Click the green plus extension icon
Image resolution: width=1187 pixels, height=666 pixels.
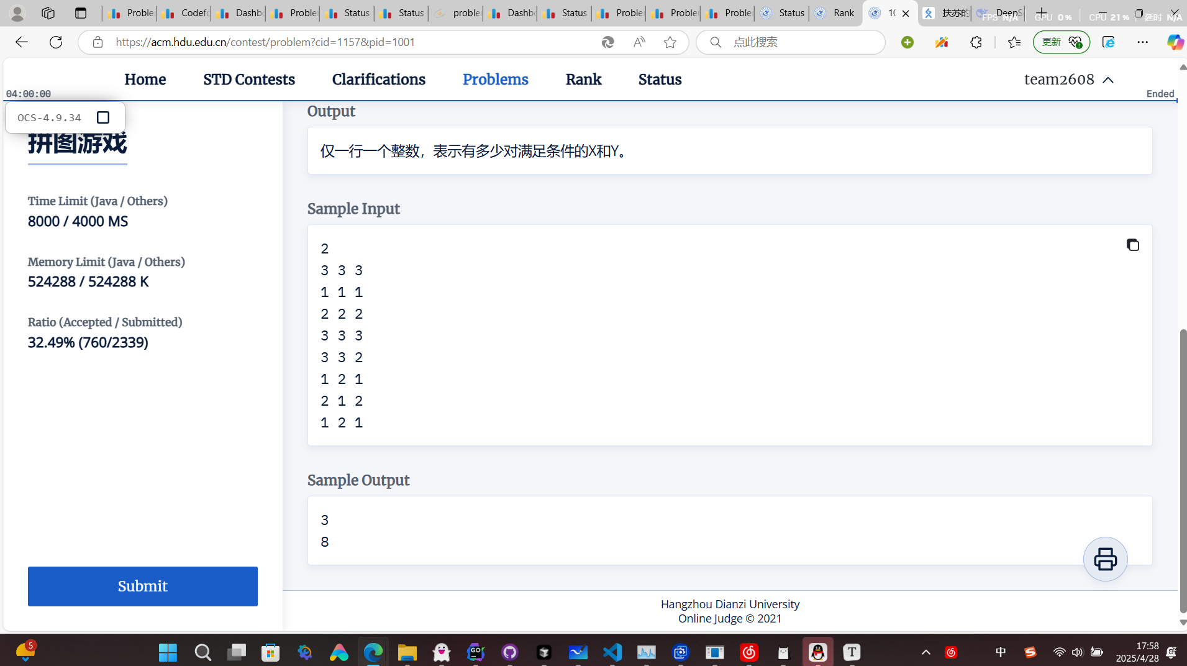(x=907, y=42)
